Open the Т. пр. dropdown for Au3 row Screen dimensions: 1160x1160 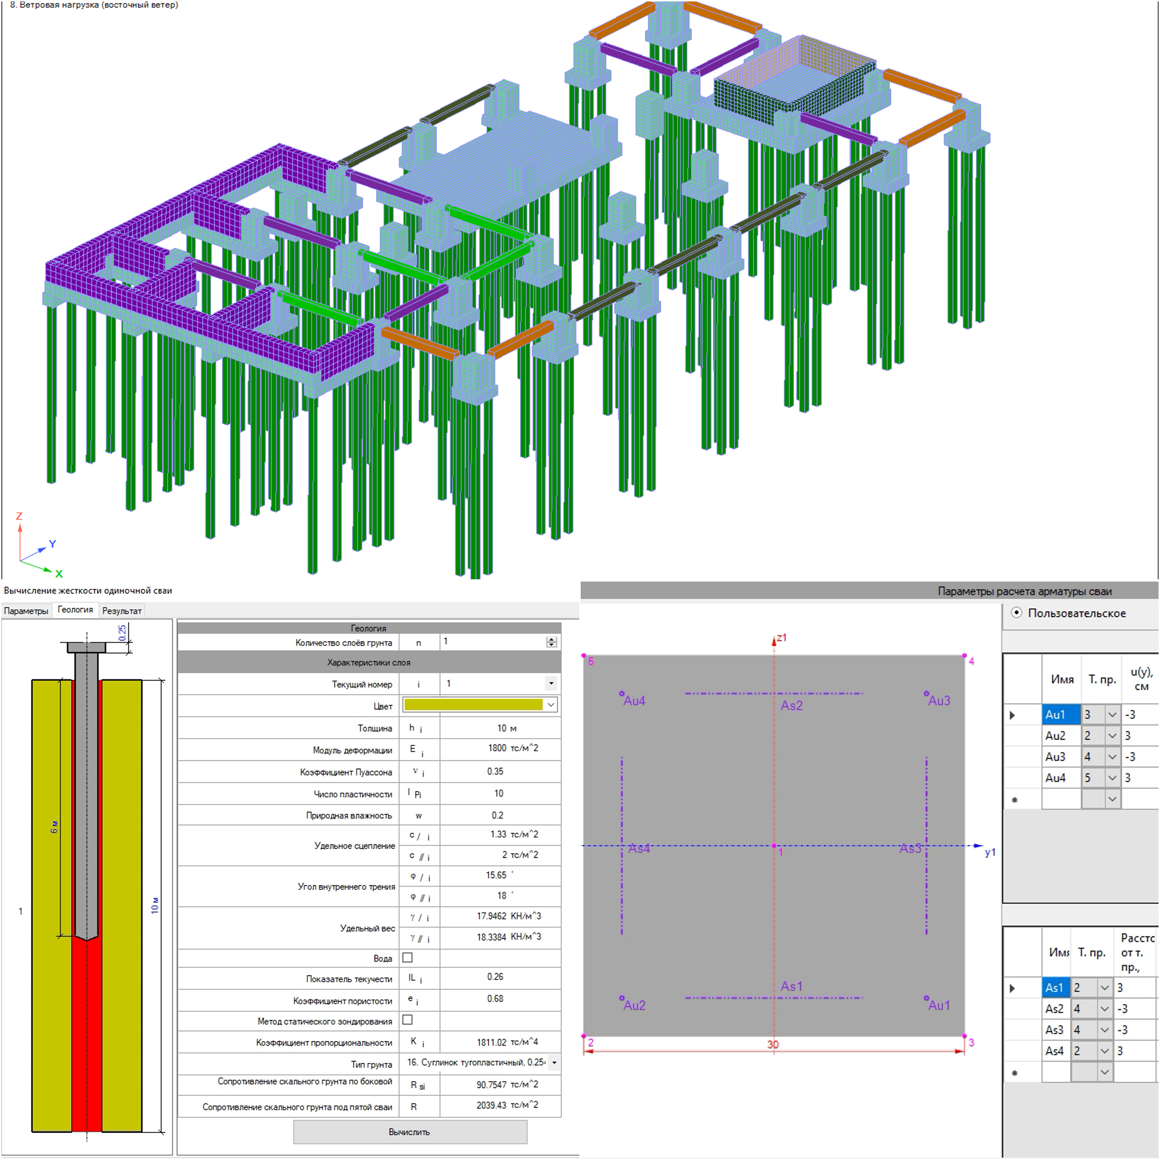coord(1112,757)
